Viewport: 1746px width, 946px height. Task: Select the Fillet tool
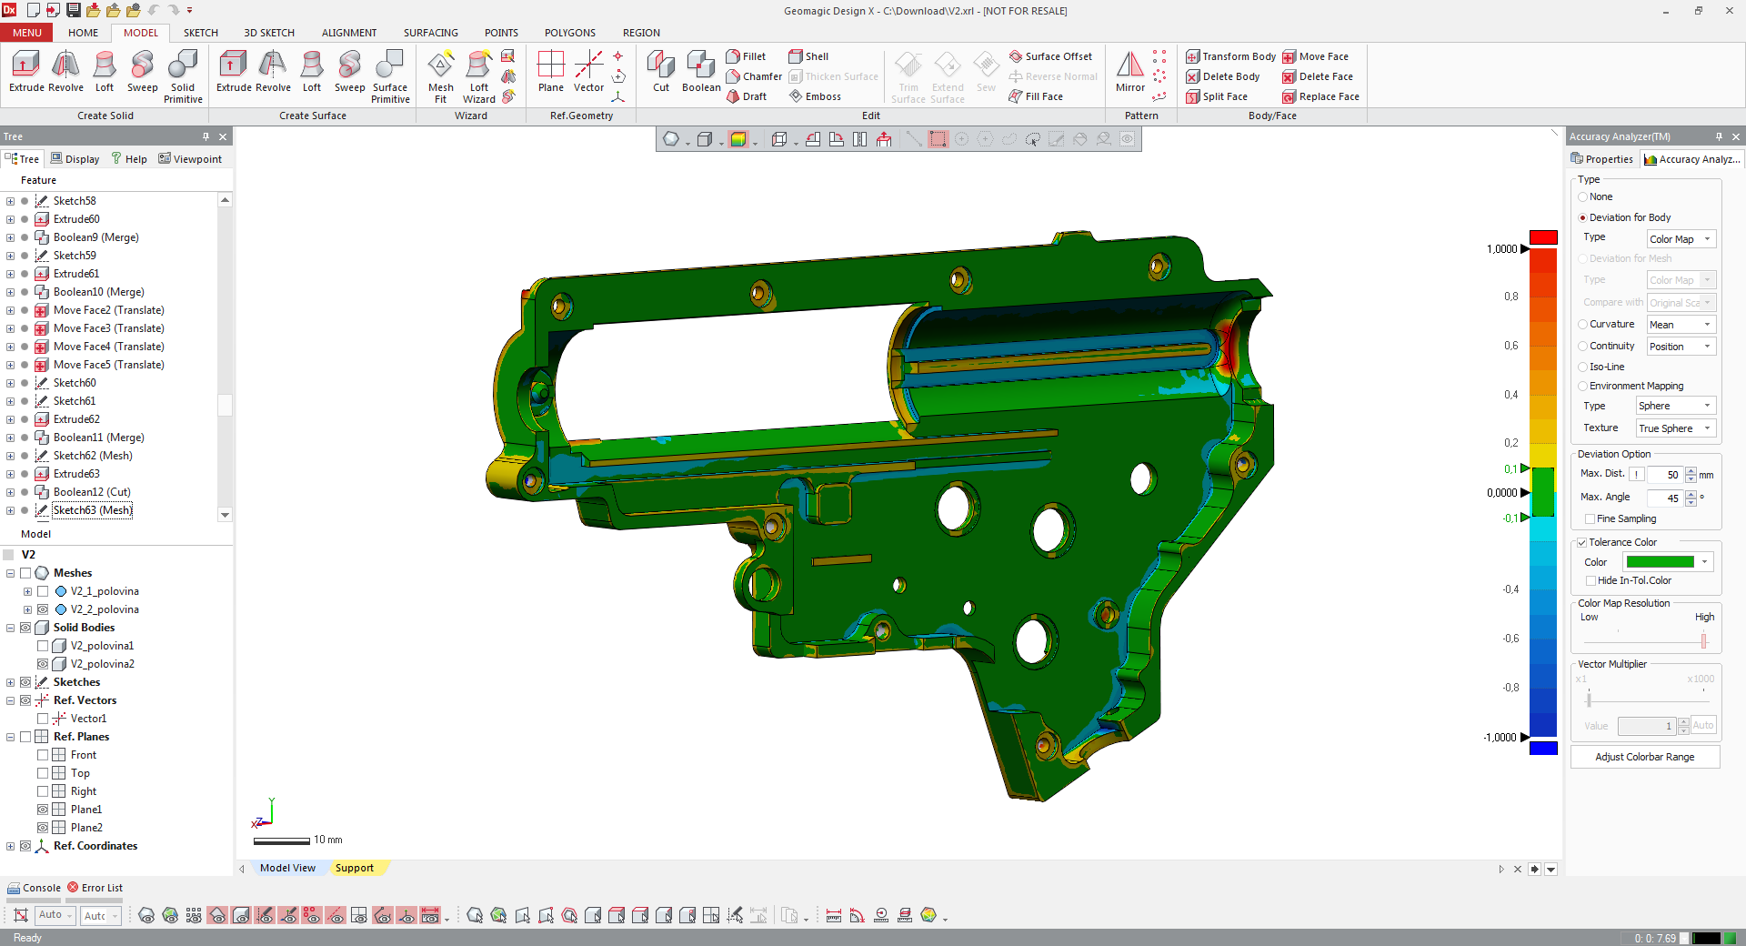click(x=746, y=56)
